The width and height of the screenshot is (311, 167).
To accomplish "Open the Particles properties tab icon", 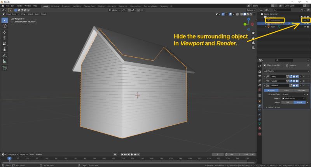I will (260, 111).
